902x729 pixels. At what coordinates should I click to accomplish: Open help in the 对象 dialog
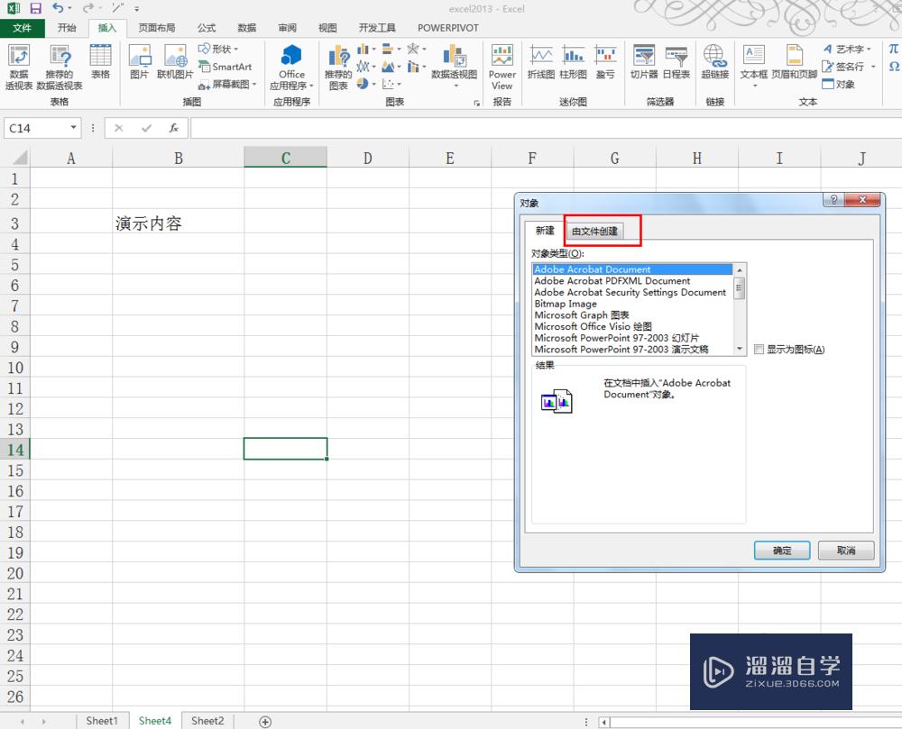pos(833,199)
